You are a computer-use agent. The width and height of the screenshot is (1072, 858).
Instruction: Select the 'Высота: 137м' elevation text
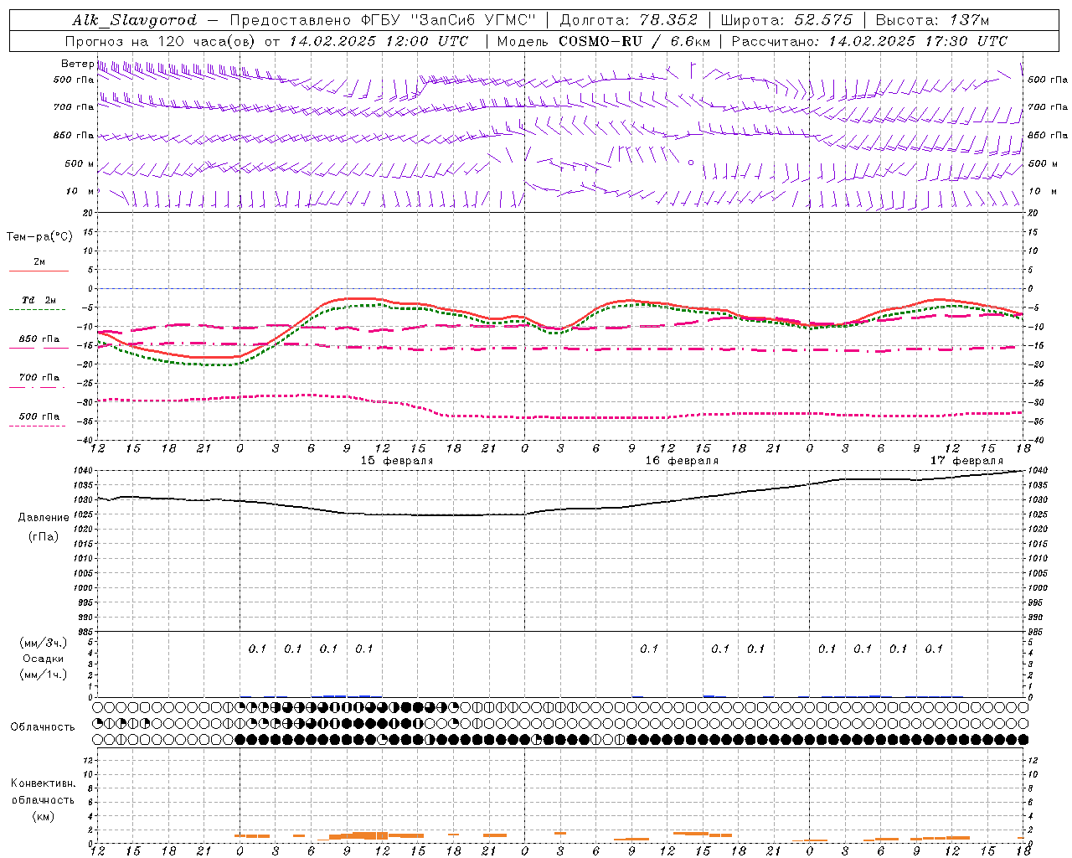click(932, 20)
